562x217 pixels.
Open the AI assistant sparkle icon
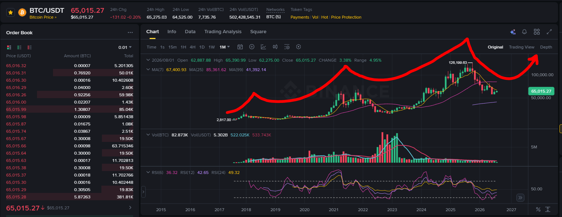(513, 32)
